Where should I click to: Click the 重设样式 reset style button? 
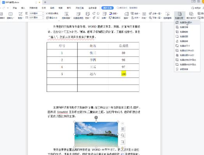tap(114, 18)
